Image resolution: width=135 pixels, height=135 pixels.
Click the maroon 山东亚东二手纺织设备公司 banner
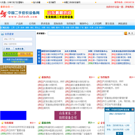point(67,115)
